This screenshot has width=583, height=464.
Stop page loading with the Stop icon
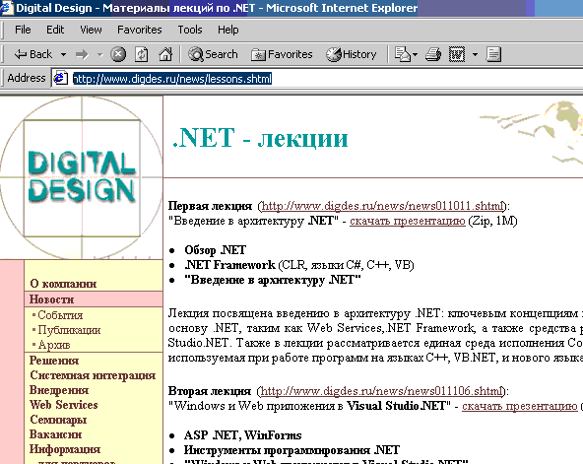tap(118, 54)
